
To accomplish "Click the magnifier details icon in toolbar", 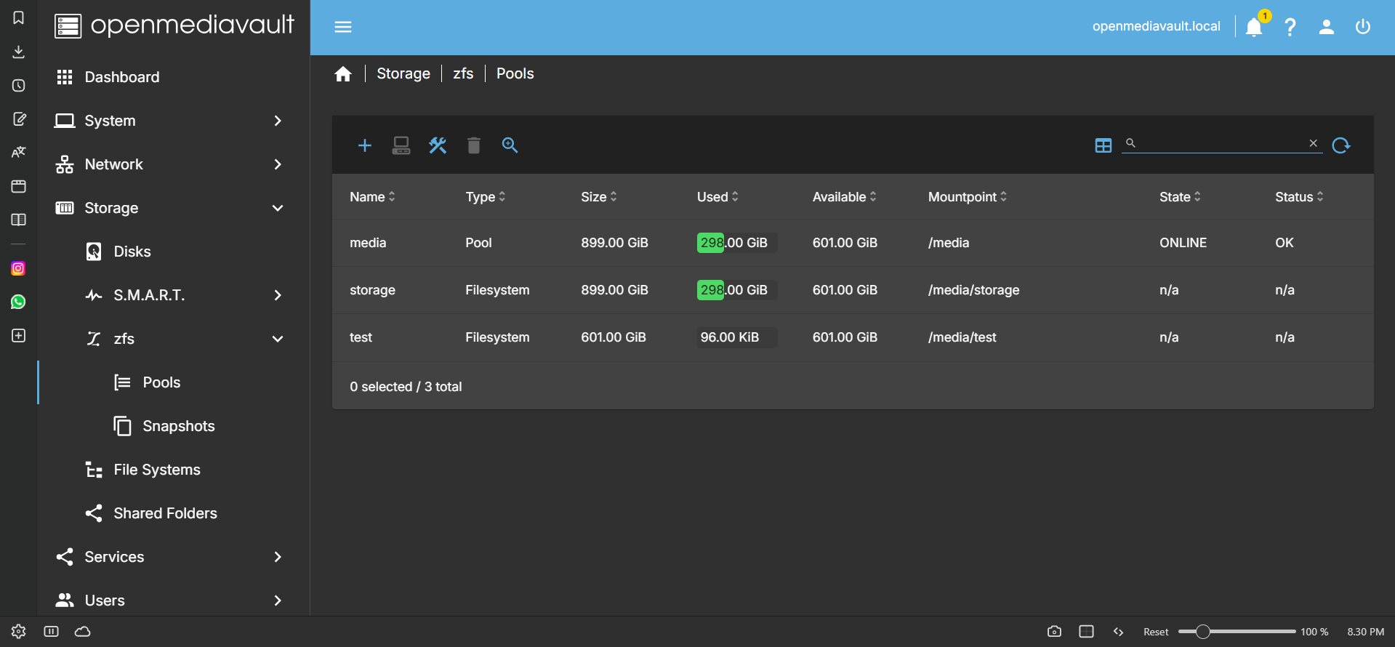I will pos(510,145).
